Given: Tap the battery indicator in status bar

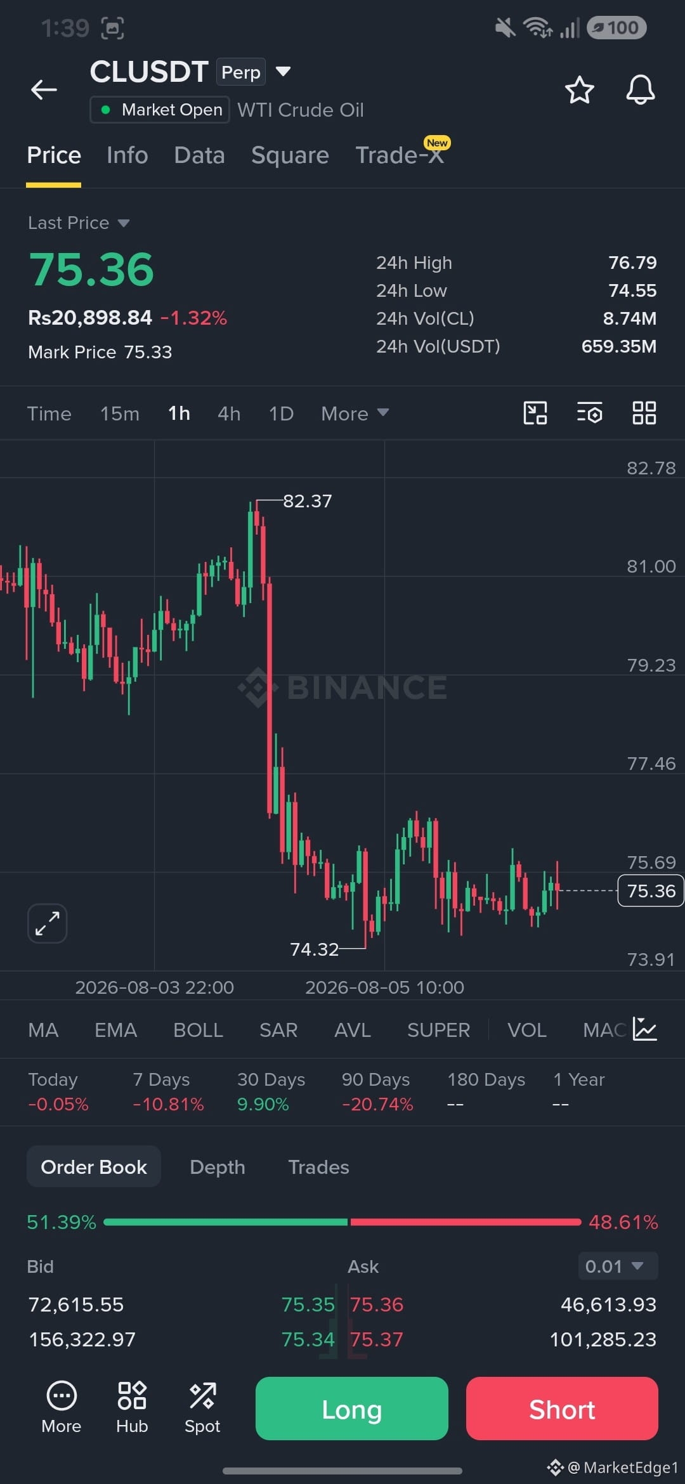Looking at the screenshot, I should click(616, 27).
